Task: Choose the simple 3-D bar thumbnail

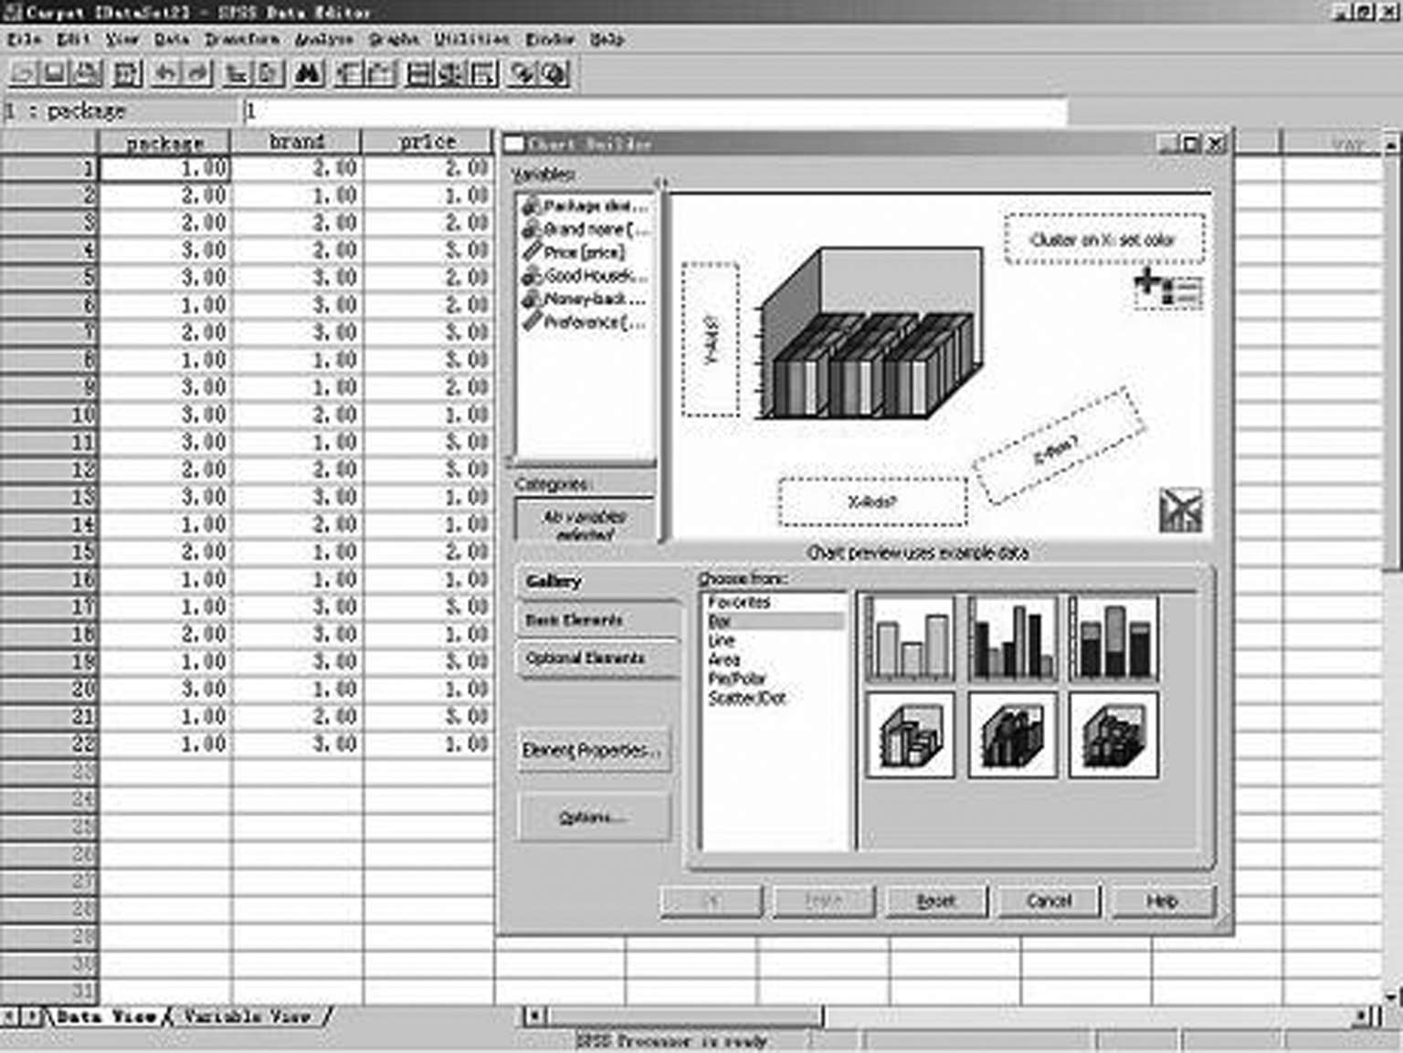Action: (910, 735)
